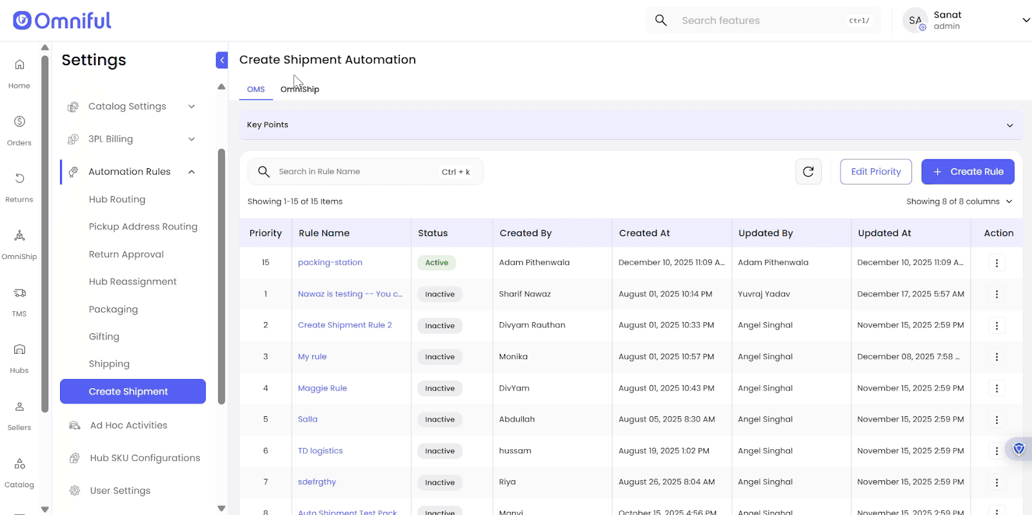The width and height of the screenshot is (1032, 515).
Task: Open the Home icon in left navigation
Action: (x=19, y=65)
